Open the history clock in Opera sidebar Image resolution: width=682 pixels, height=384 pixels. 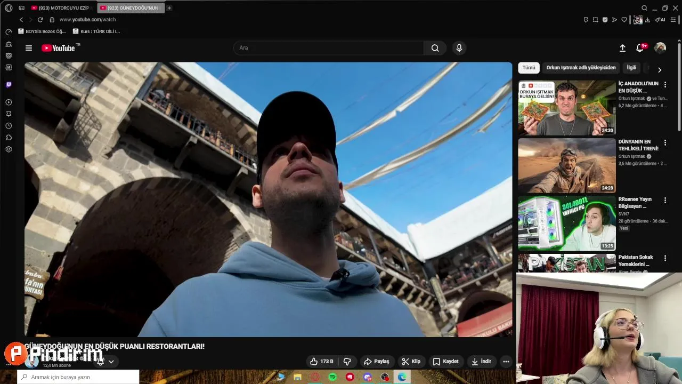click(x=9, y=126)
